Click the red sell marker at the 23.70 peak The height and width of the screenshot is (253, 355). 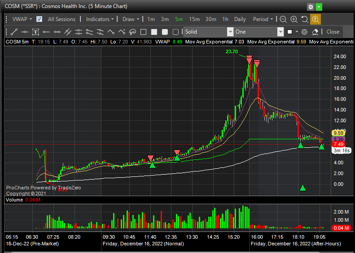click(249, 60)
